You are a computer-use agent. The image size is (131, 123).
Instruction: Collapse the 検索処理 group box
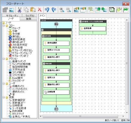coord(43,36)
